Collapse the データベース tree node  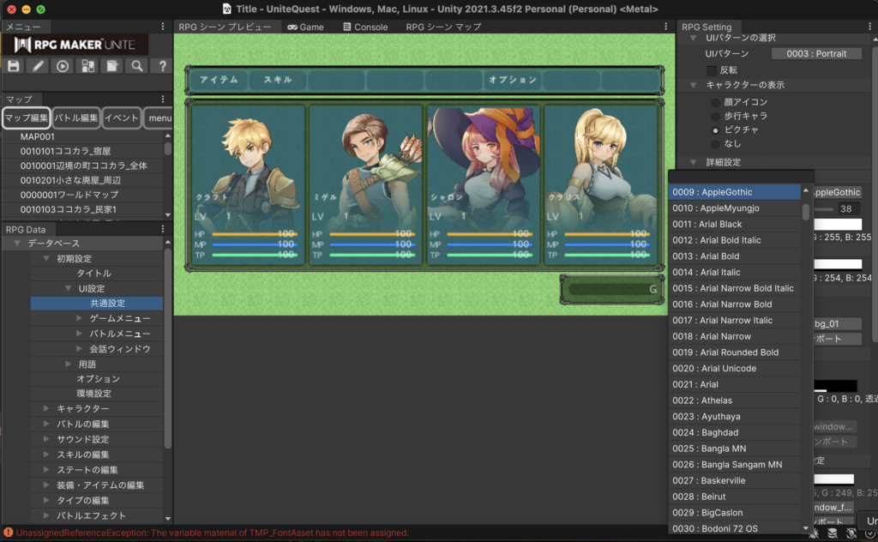pyautogui.click(x=17, y=244)
